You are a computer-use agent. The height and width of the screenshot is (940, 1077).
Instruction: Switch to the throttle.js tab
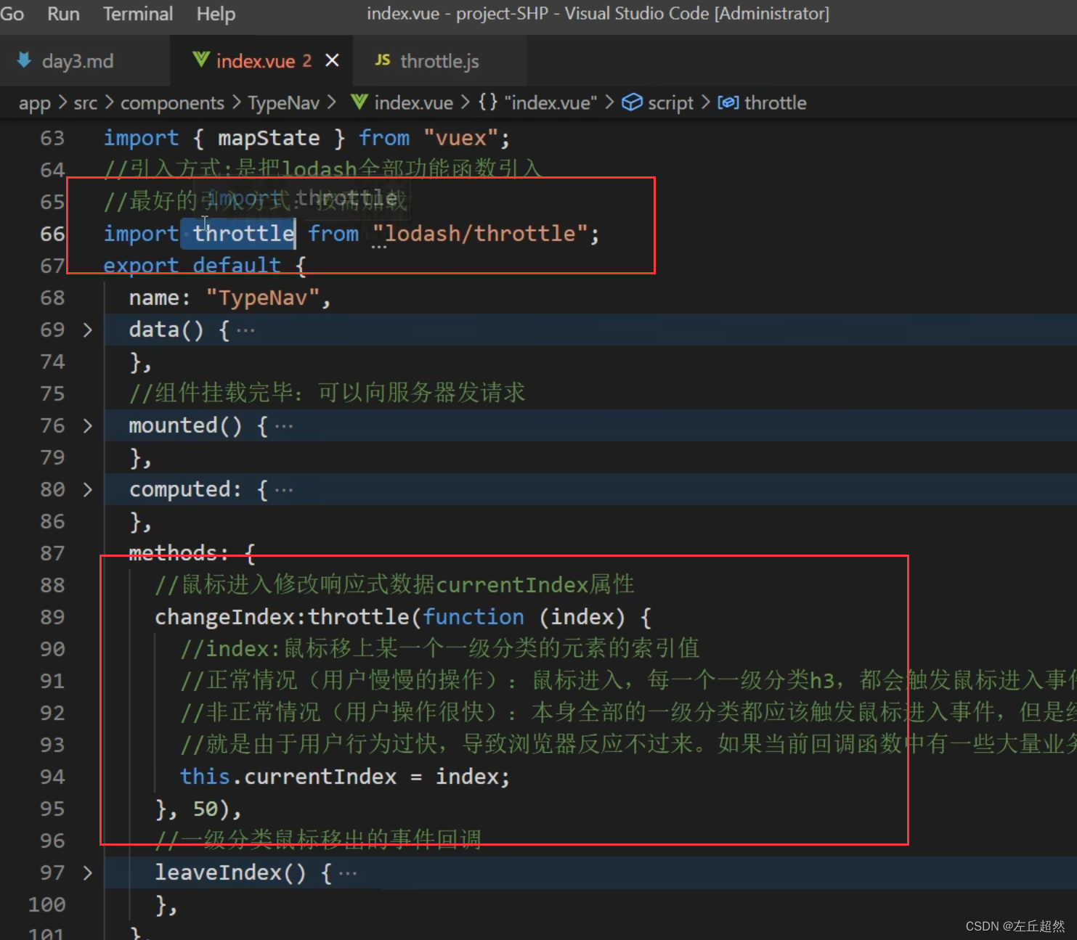439,61
